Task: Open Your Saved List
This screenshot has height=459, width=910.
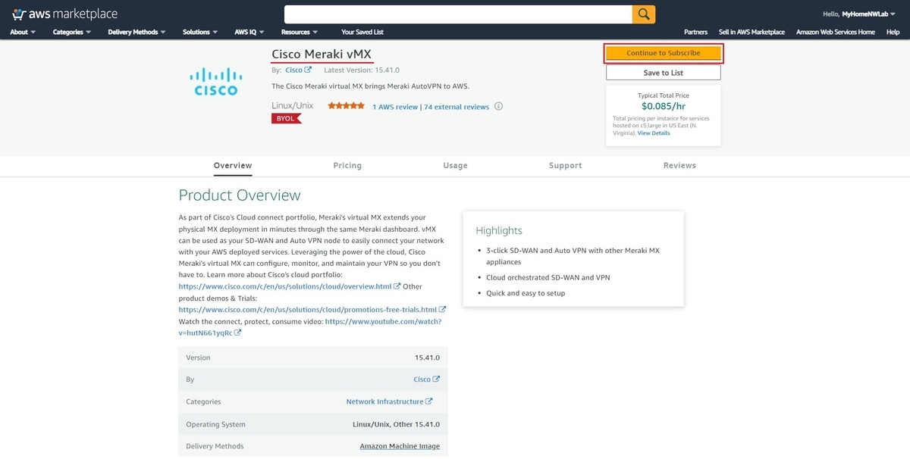Action: [362, 32]
